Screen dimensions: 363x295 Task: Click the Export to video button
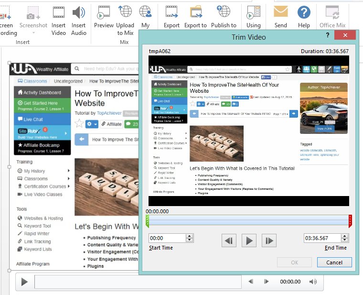(171, 17)
